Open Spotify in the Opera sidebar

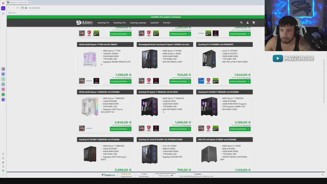[x=3, y=95]
